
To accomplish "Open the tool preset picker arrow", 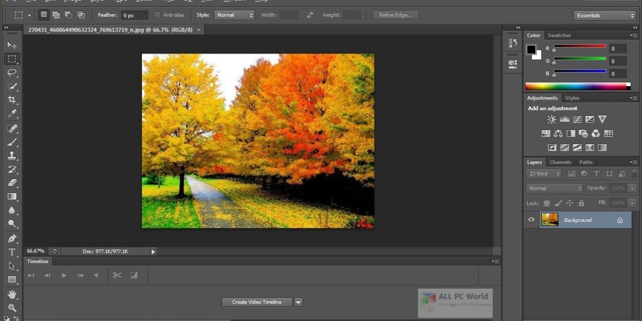I will pos(29,15).
